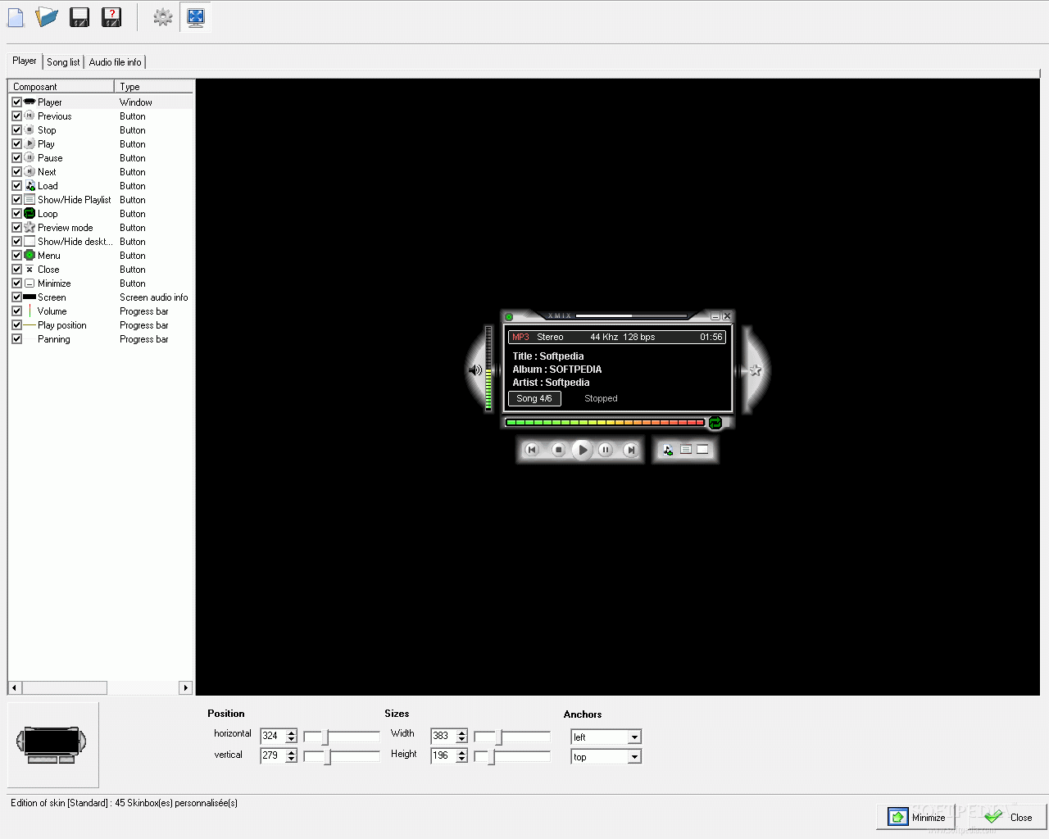This screenshot has height=839, width=1049.
Task: Toggle the Volume component checkbox
Action: click(16, 311)
